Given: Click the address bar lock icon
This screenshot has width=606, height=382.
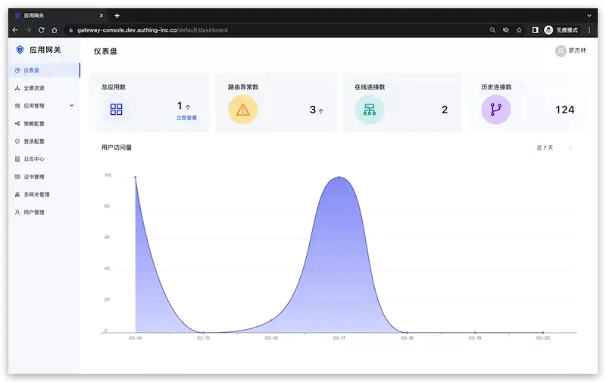Looking at the screenshot, I should point(71,30).
